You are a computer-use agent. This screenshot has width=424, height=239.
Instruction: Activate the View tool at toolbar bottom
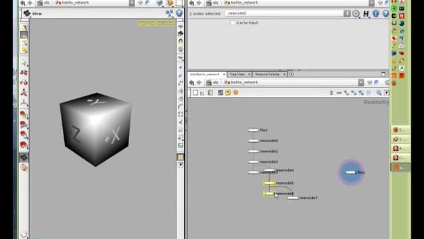tap(24, 157)
